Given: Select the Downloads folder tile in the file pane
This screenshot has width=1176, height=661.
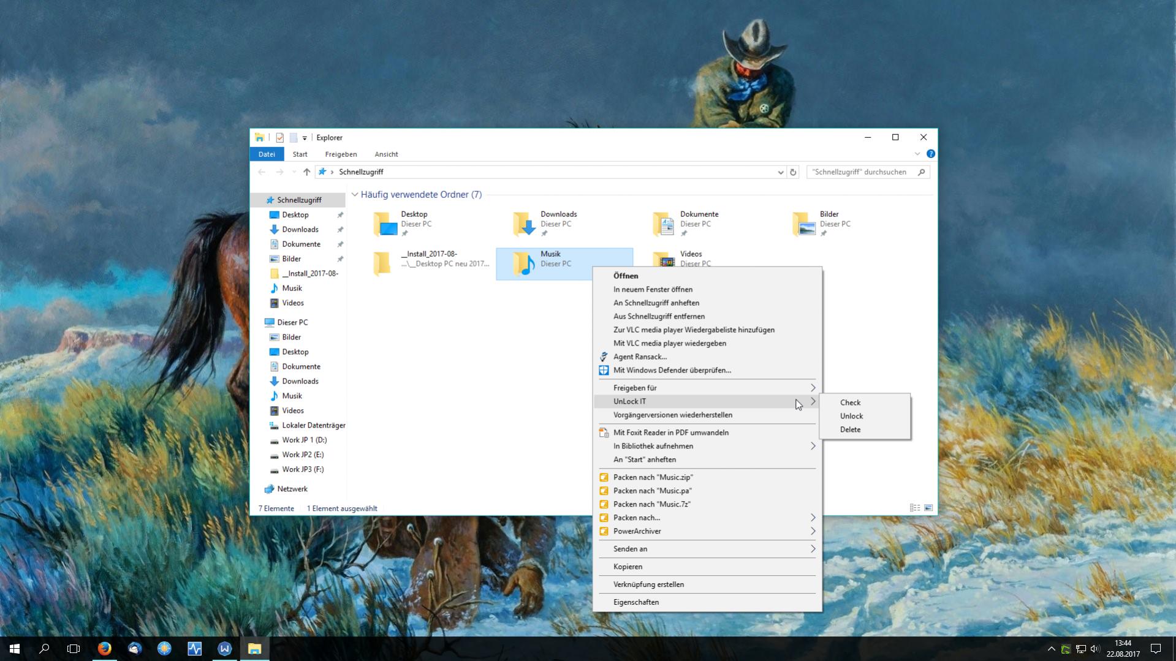Looking at the screenshot, I should [x=564, y=224].
